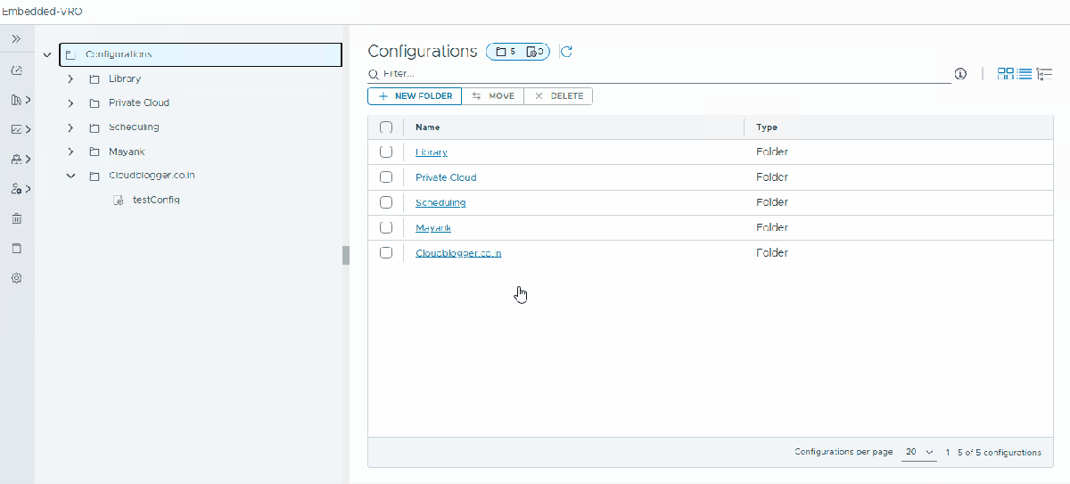This screenshot has width=1070, height=484.
Task: Click the tree panel scrollbar handle
Action: (x=346, y=255)
